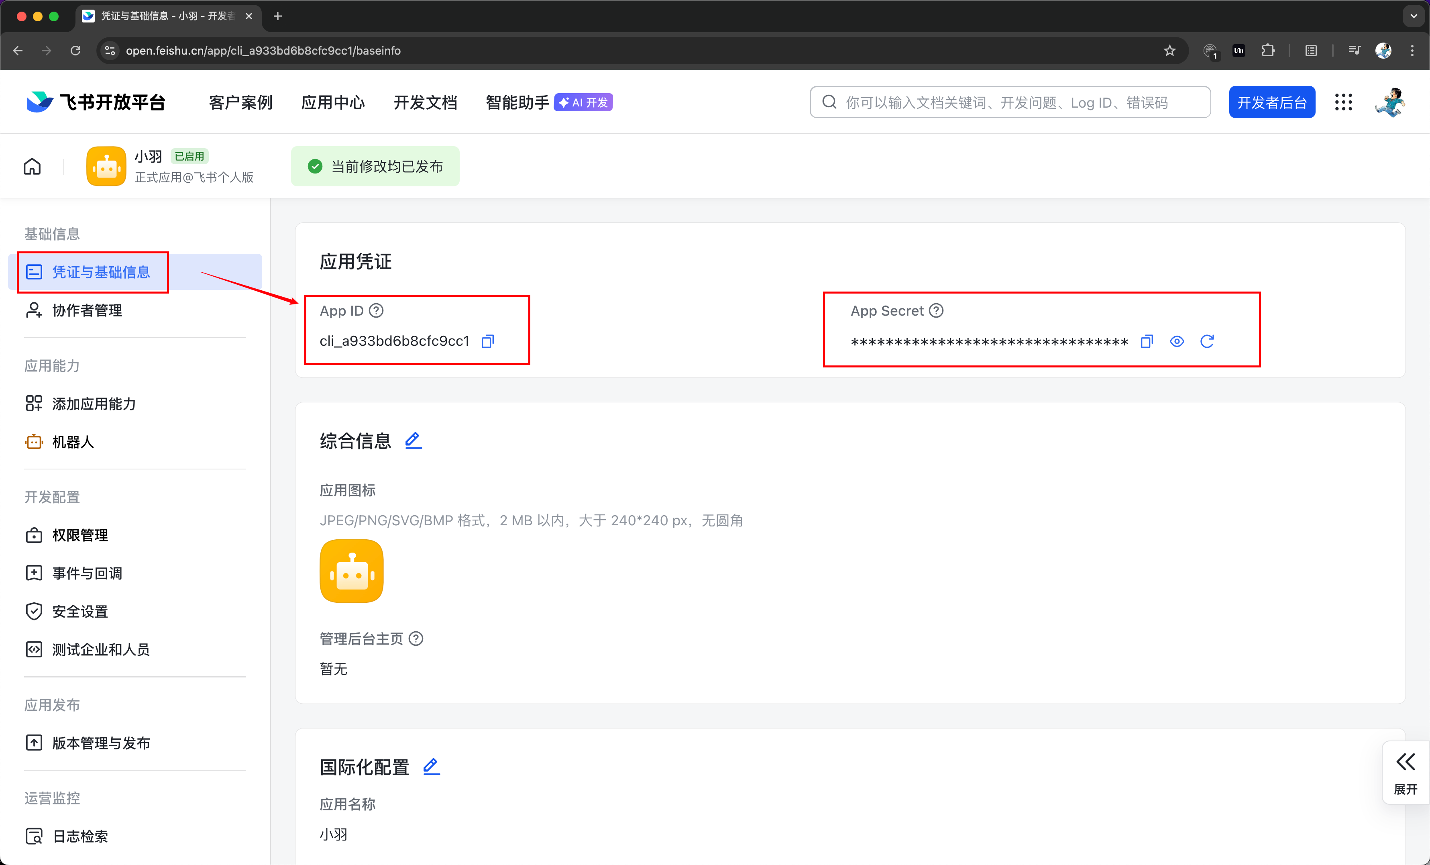Viewport: 1430px width, 865px height.
Task: Edit the 国际化配置 section
Action: (x=431, y=767)
